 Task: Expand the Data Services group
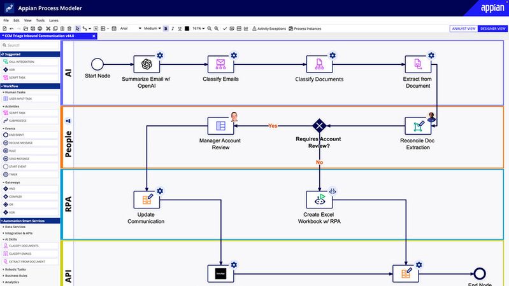pos(15,227)
